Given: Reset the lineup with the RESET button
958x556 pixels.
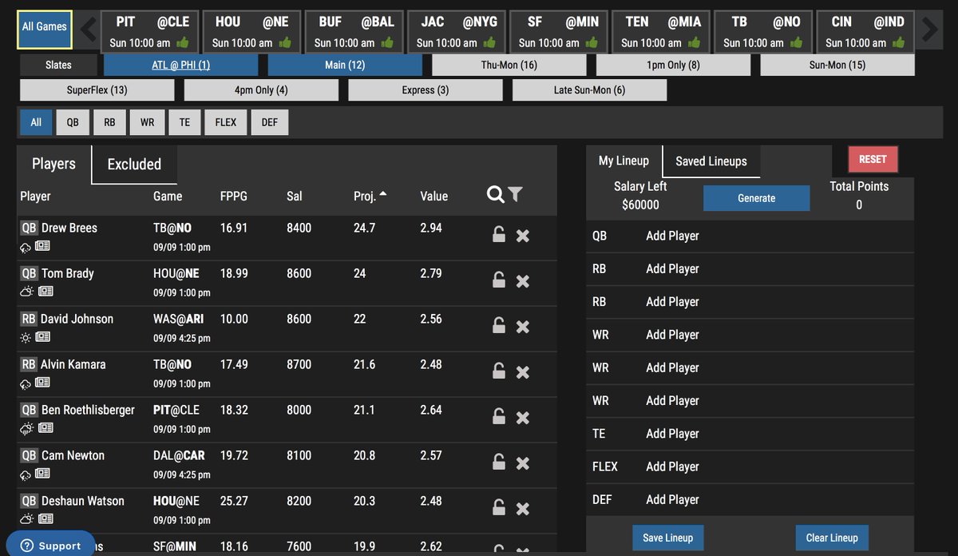Looking at the screenshot, I should 873,159.
